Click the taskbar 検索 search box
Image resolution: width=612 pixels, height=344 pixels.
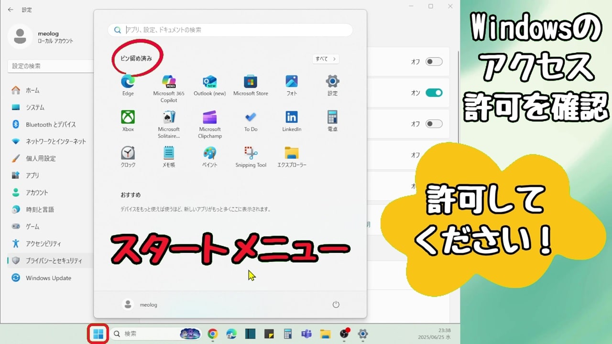(155, 334)
